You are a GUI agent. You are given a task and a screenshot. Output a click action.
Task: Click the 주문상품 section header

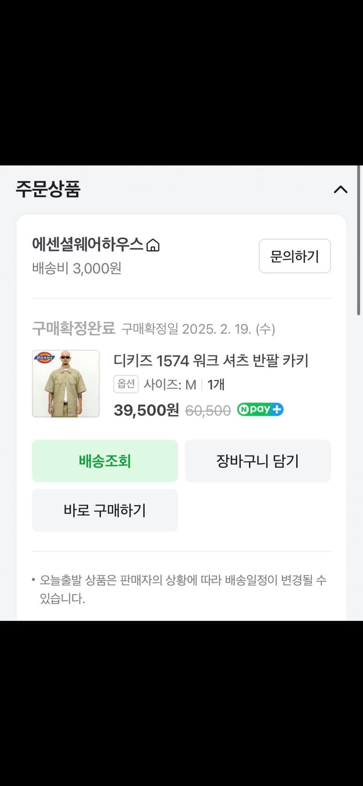coord(47,190)
